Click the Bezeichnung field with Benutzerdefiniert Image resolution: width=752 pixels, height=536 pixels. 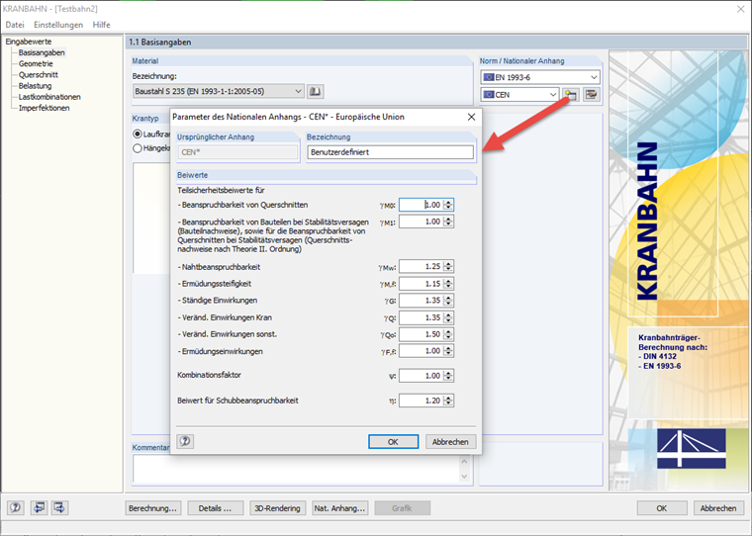[391, 152]
